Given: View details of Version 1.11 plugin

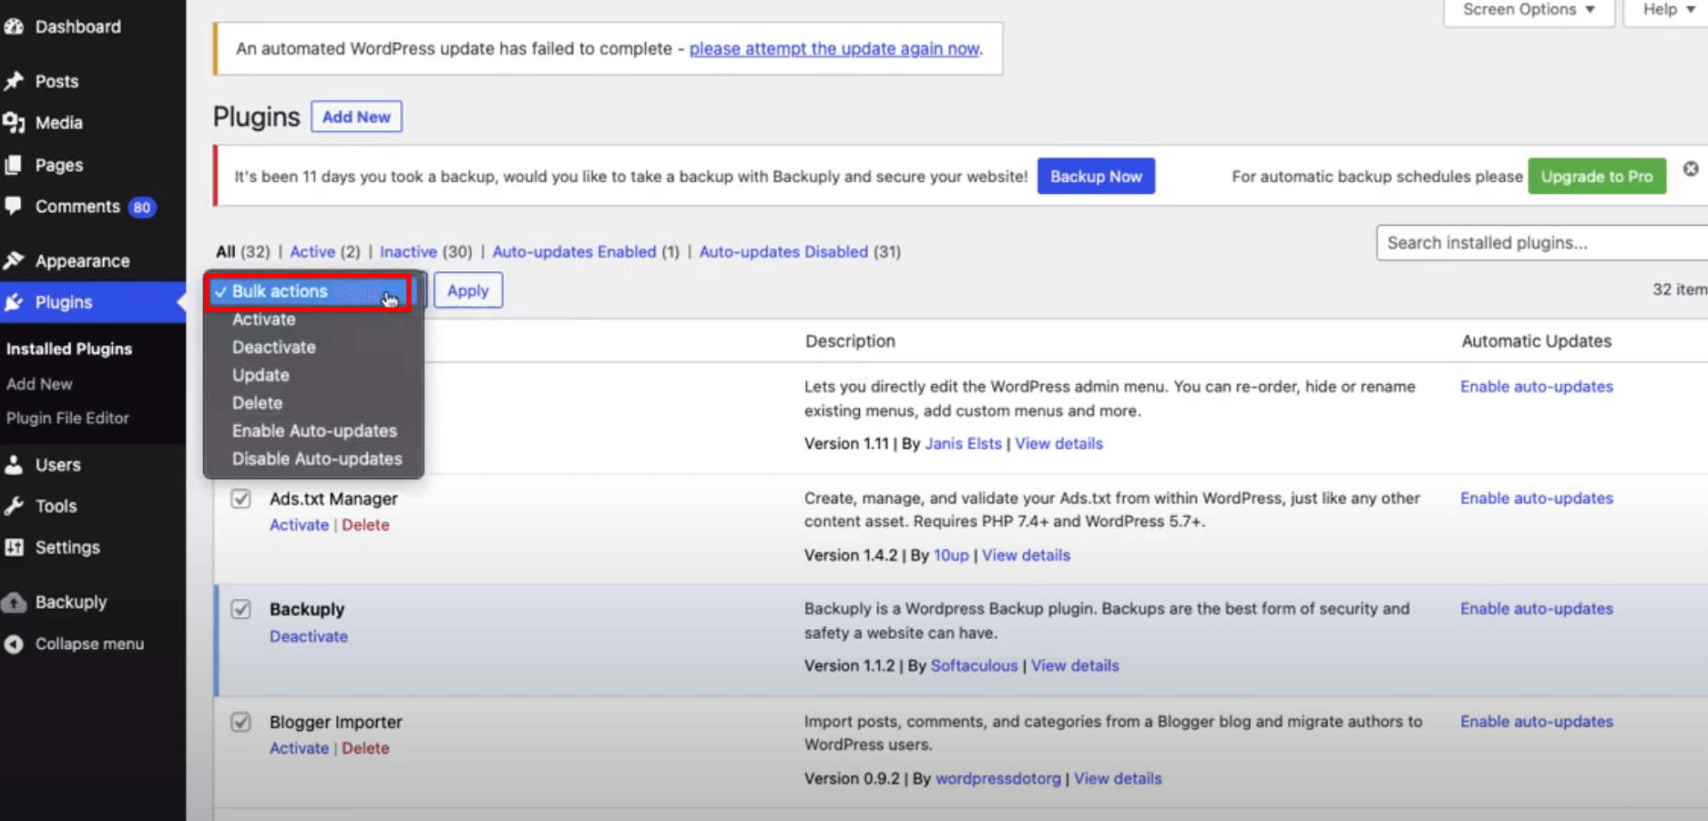Looking at the screenshot, I should pyautogui.click(x=1059, y=443).
